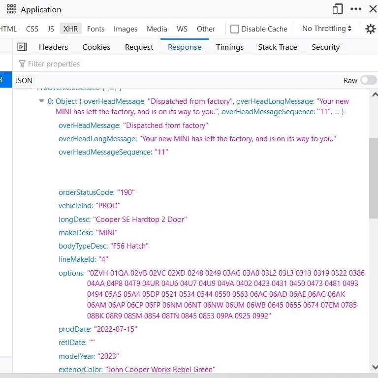Open network settings gear icon
This screenshot has width=378, height=378.
370,29
